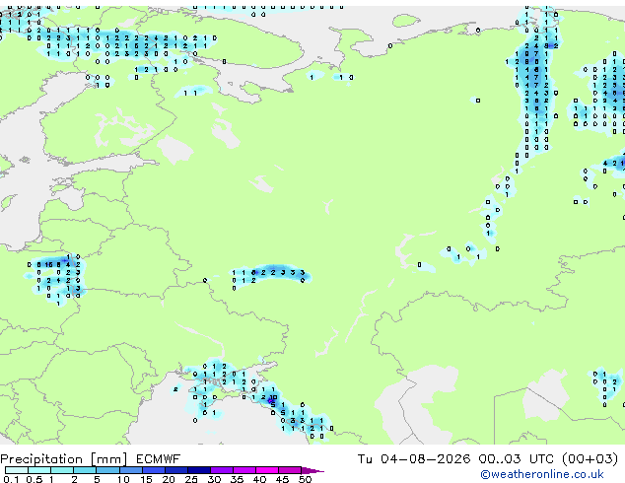Click the '00..03 UTC' time range text

tap(516, 458)
